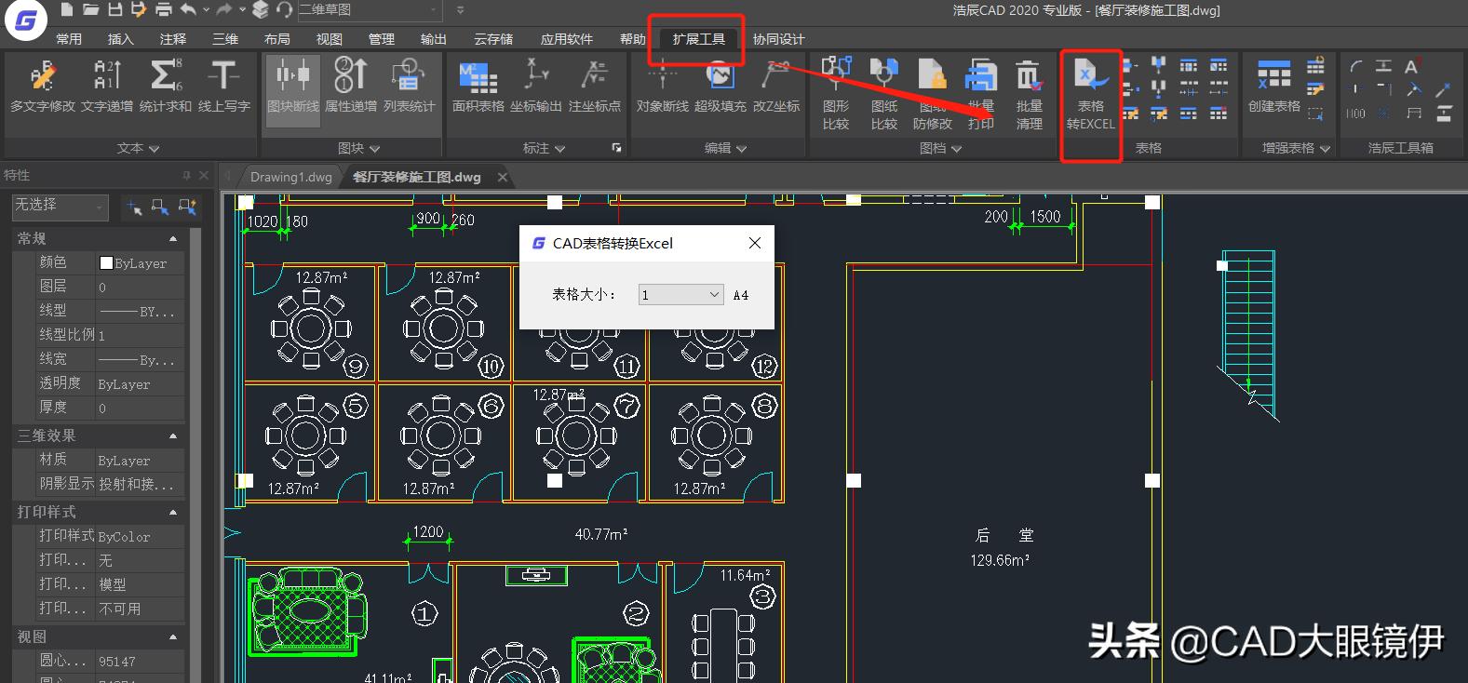Open the 表格大小 dropdown in dialog
This screenshot has height=683, width=1468.
(680, 295)
